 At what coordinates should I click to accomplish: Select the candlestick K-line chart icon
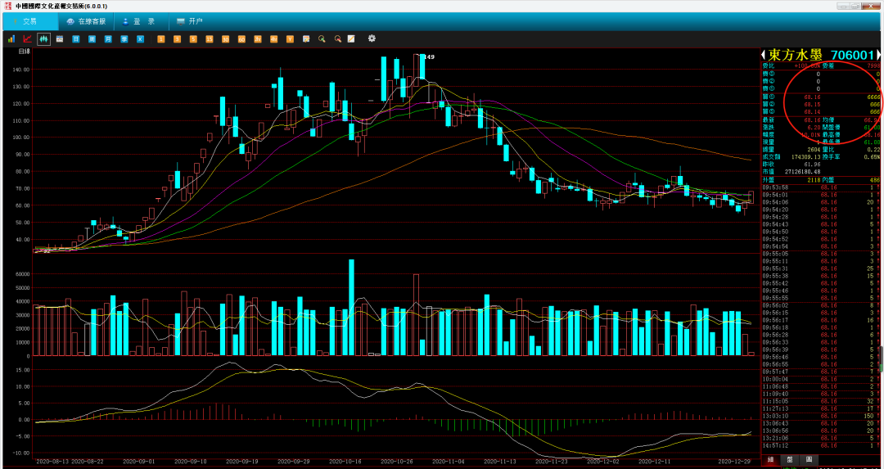[x=43, y=39]
